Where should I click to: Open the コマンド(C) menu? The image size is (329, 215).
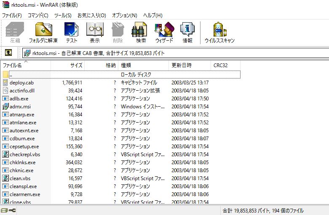38,16
